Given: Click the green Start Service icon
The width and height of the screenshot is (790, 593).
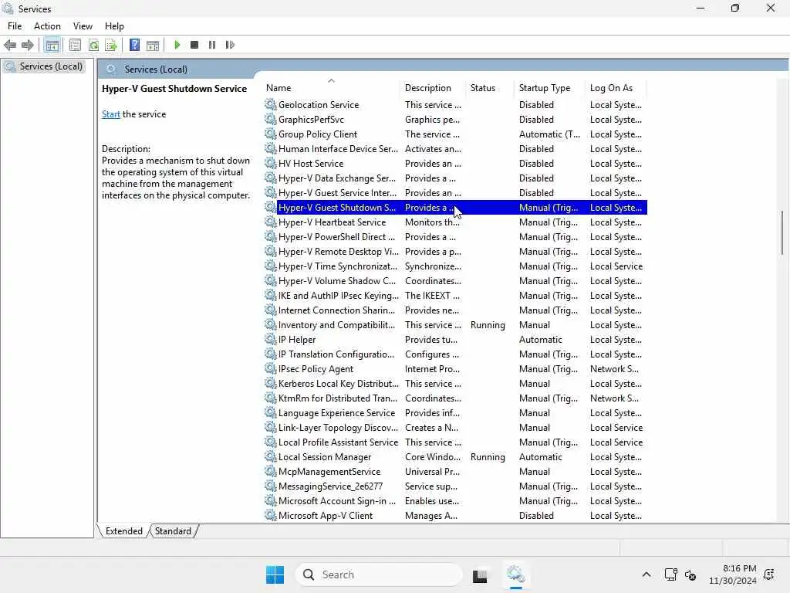Looking at the screenshot, I should 177,45.
